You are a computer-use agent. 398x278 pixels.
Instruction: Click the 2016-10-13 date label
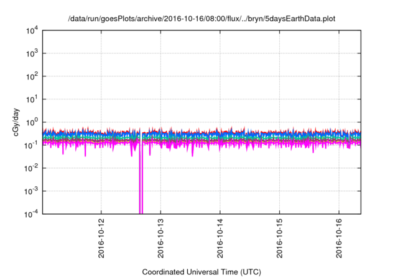[x=160, y=238]
